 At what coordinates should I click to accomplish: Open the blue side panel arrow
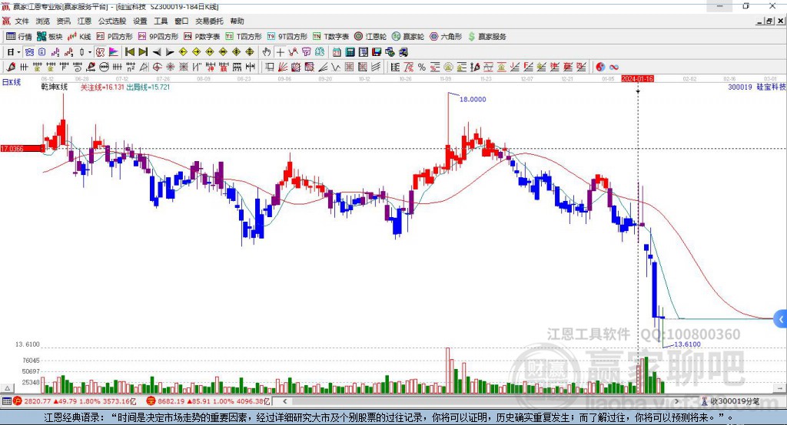(x=781, y=319)
